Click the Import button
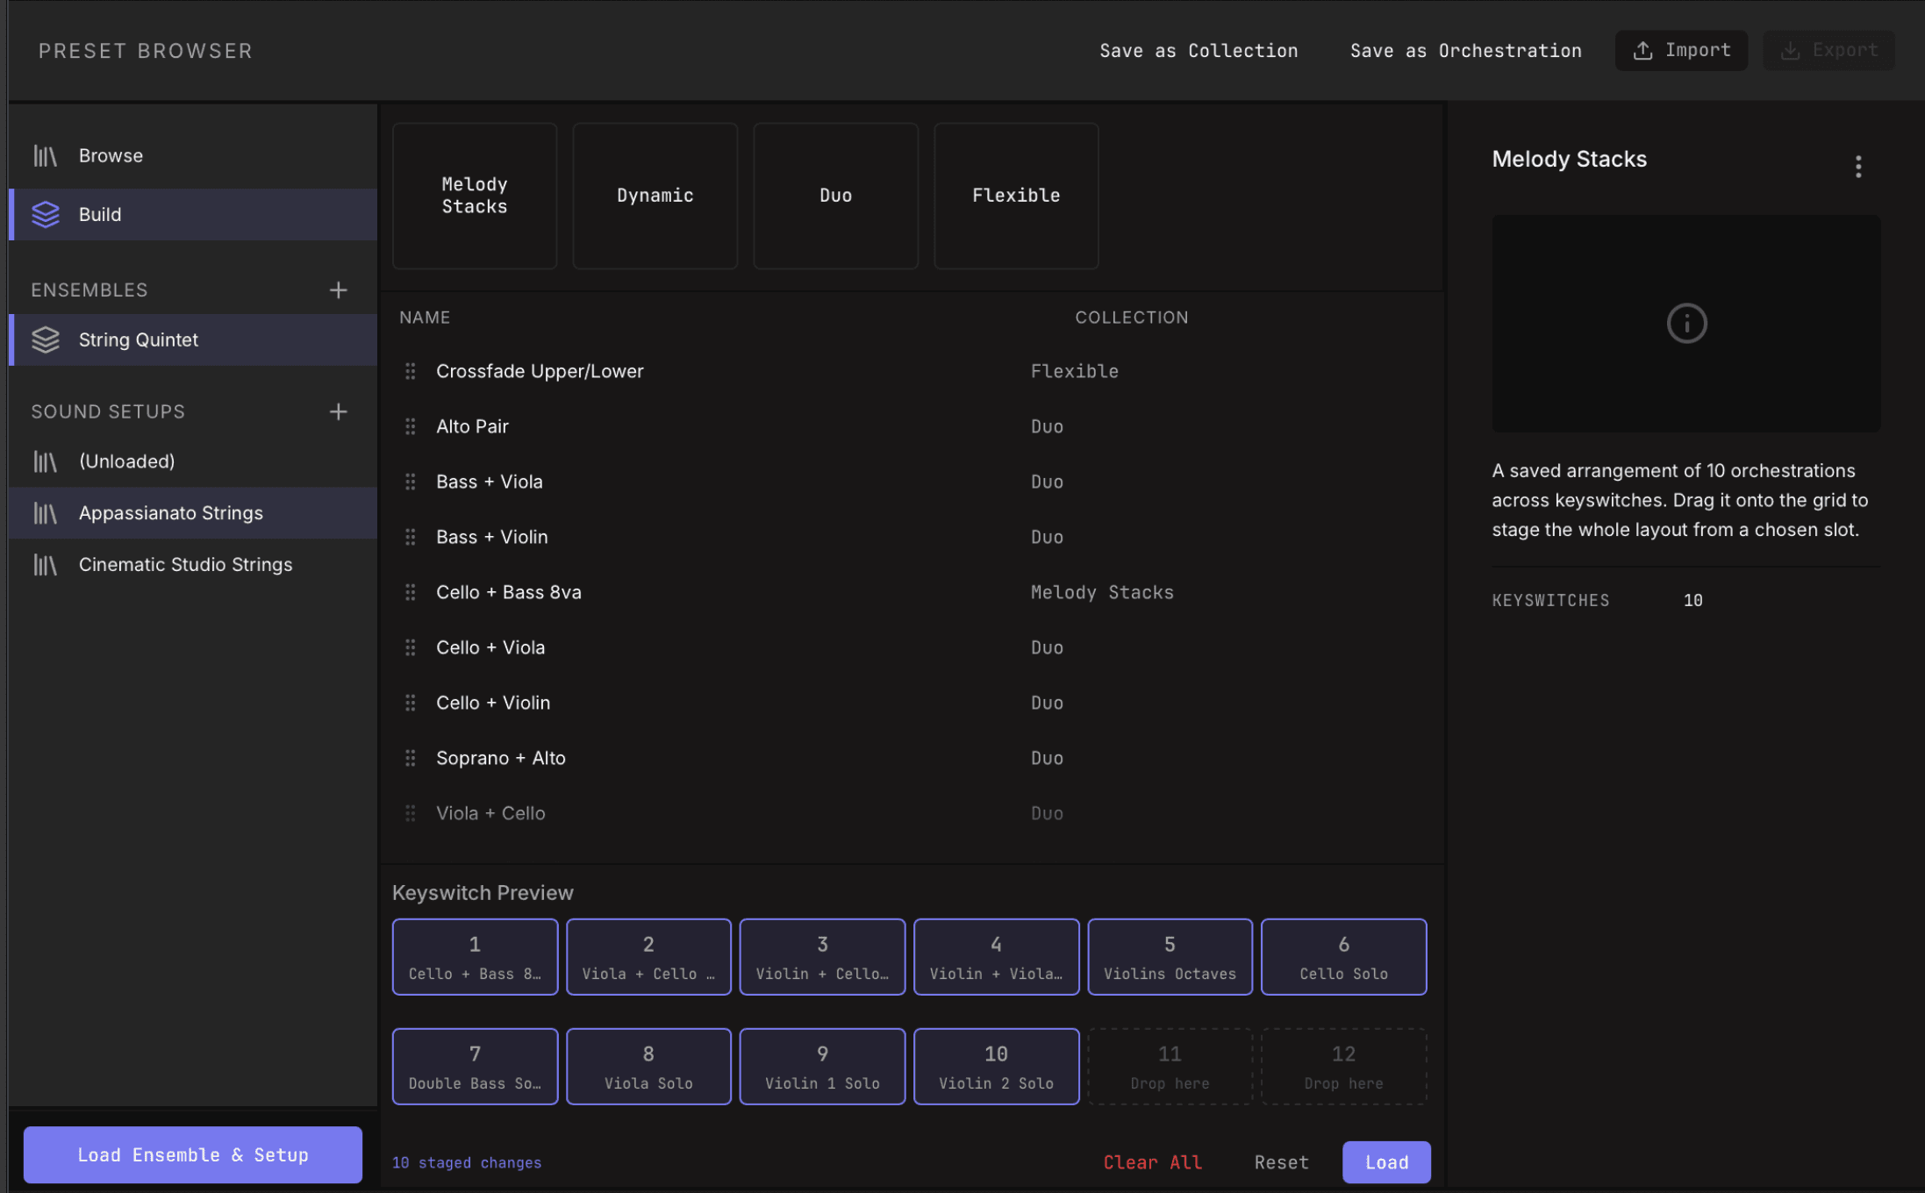 point(1681,51)
